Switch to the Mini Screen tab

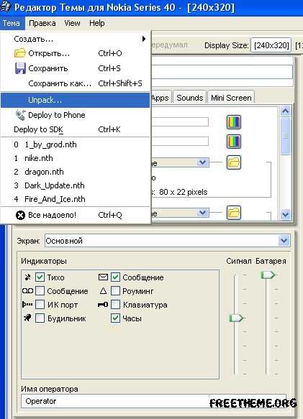pyautogui.click(x=231, y=98)
